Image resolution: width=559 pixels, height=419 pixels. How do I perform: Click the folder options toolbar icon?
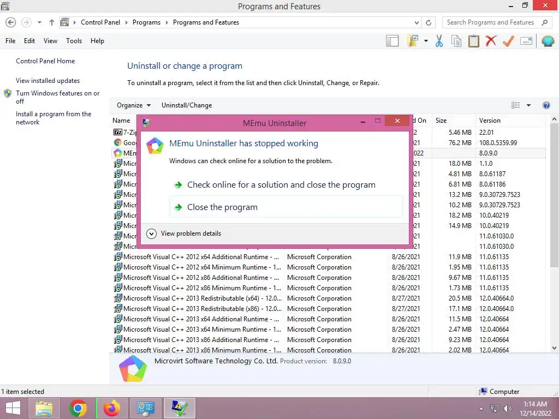coord(413,41)
